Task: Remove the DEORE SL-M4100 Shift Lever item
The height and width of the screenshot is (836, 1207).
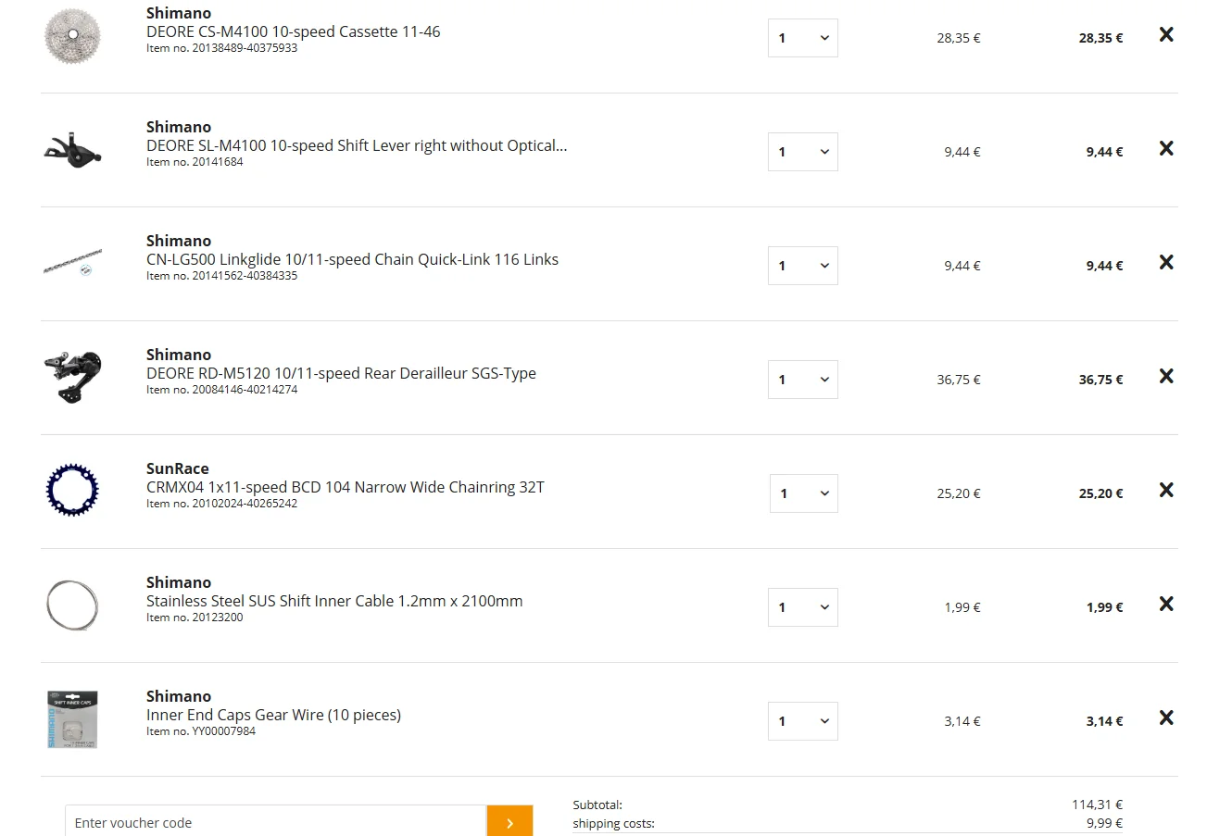Action: pyautogui.click(x=1166, y=148)
